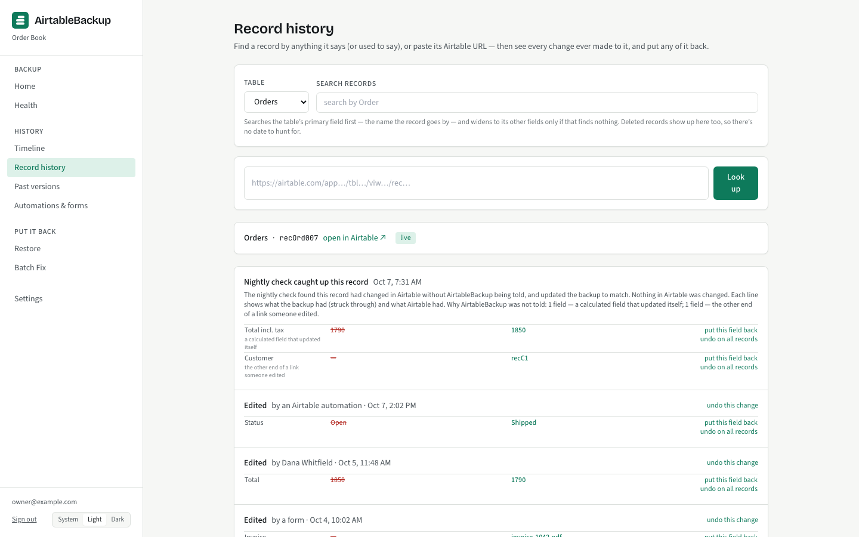Click the Shipped status value
Screen dimensions: 859x537
coord(524,422)
